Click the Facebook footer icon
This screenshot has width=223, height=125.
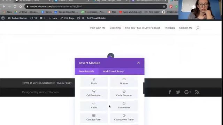170,92
